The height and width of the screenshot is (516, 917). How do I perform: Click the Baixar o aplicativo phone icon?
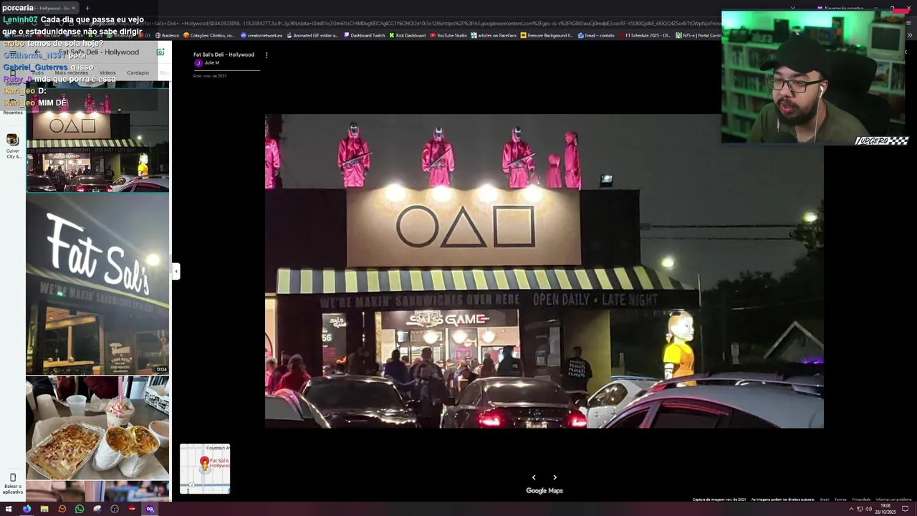[x=12, y=477]
